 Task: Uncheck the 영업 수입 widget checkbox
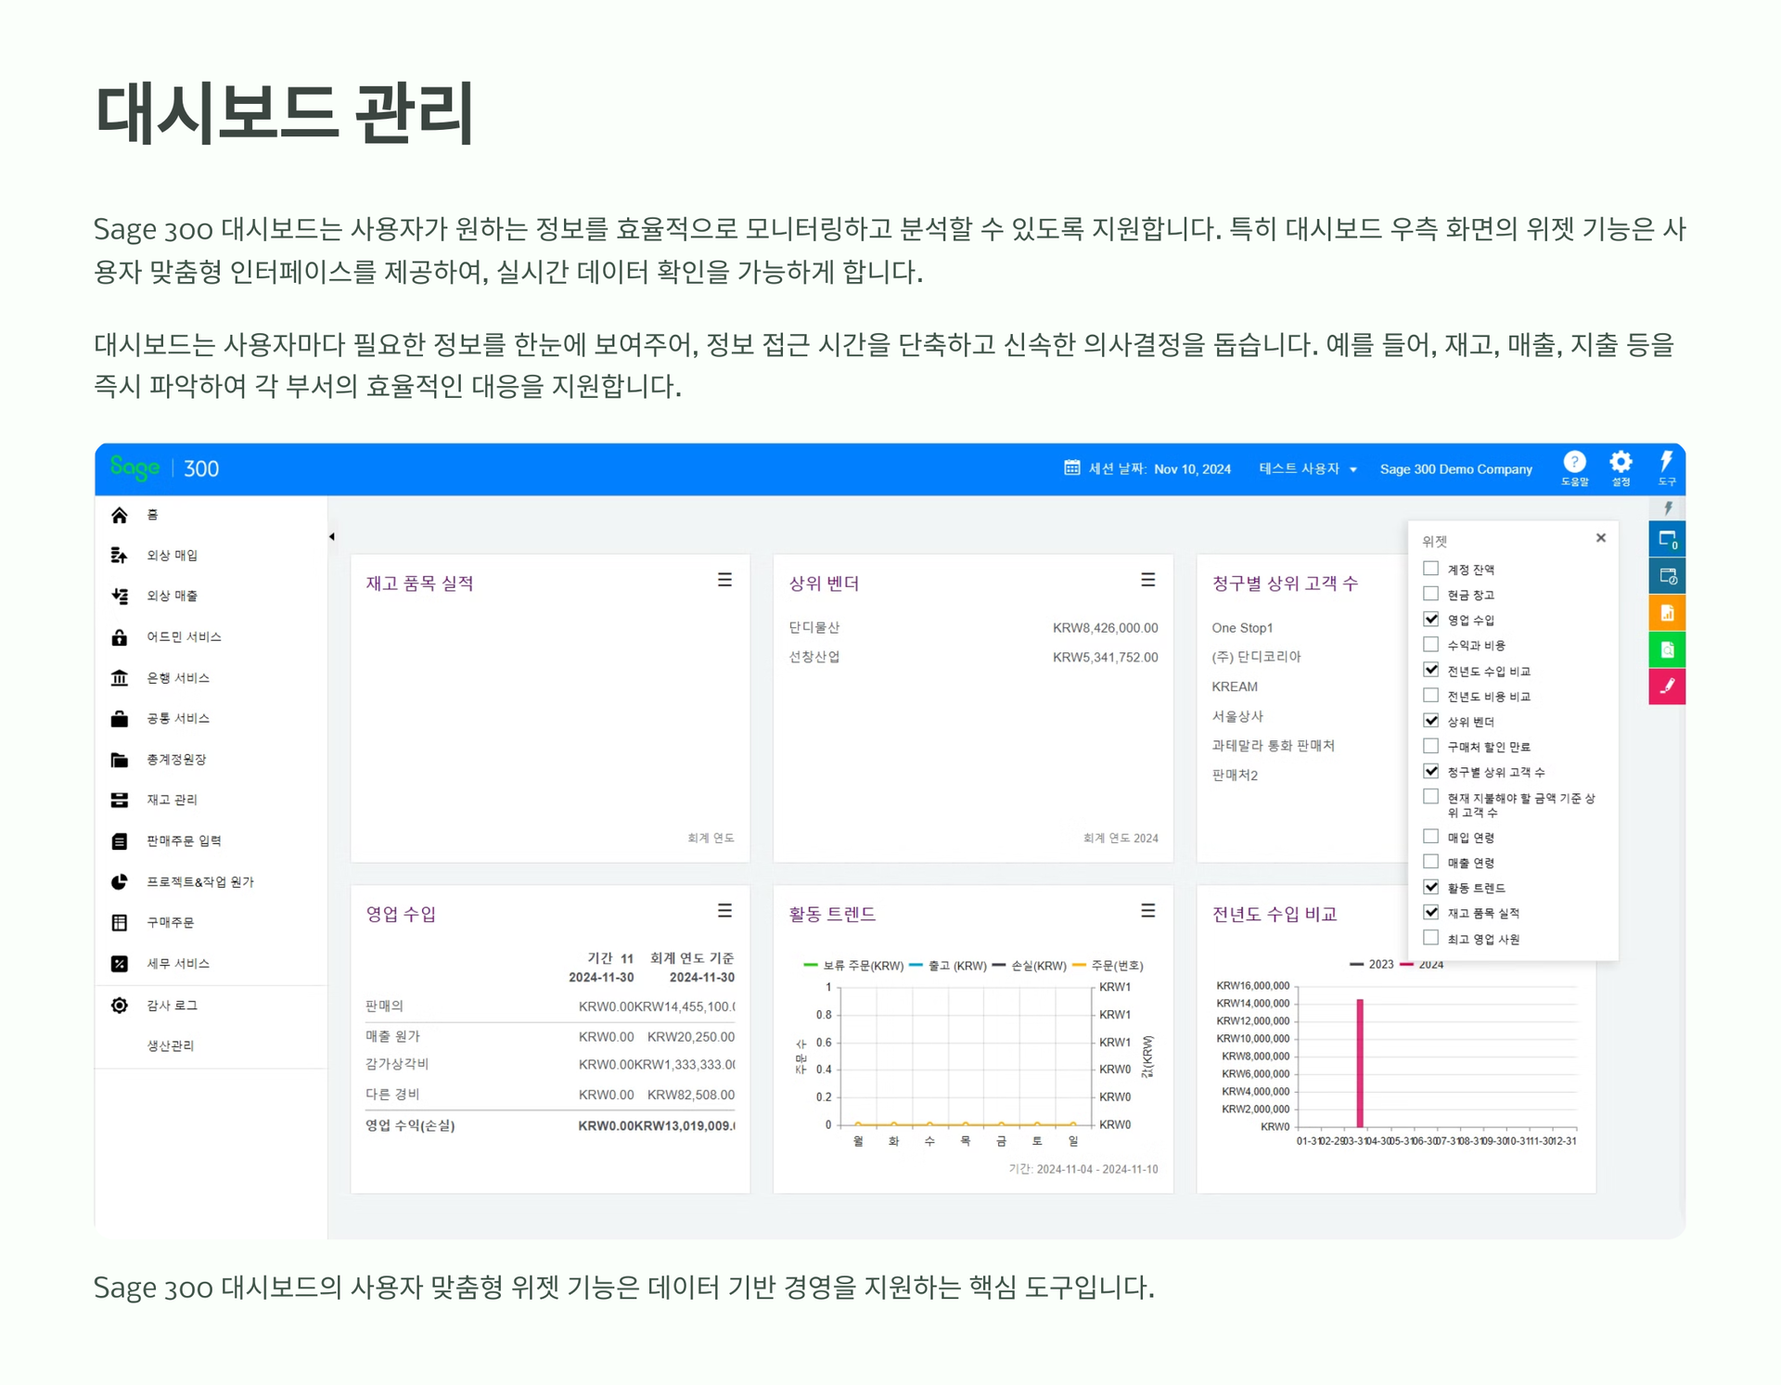click(1431, 619)
